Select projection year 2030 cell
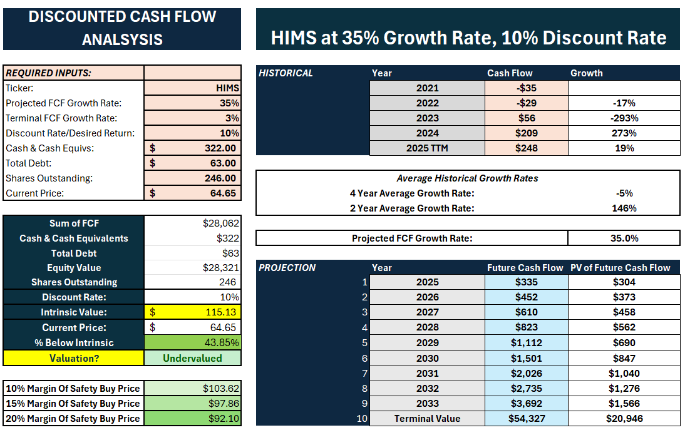This screenshot has height=435, width=685. [427, 358]
